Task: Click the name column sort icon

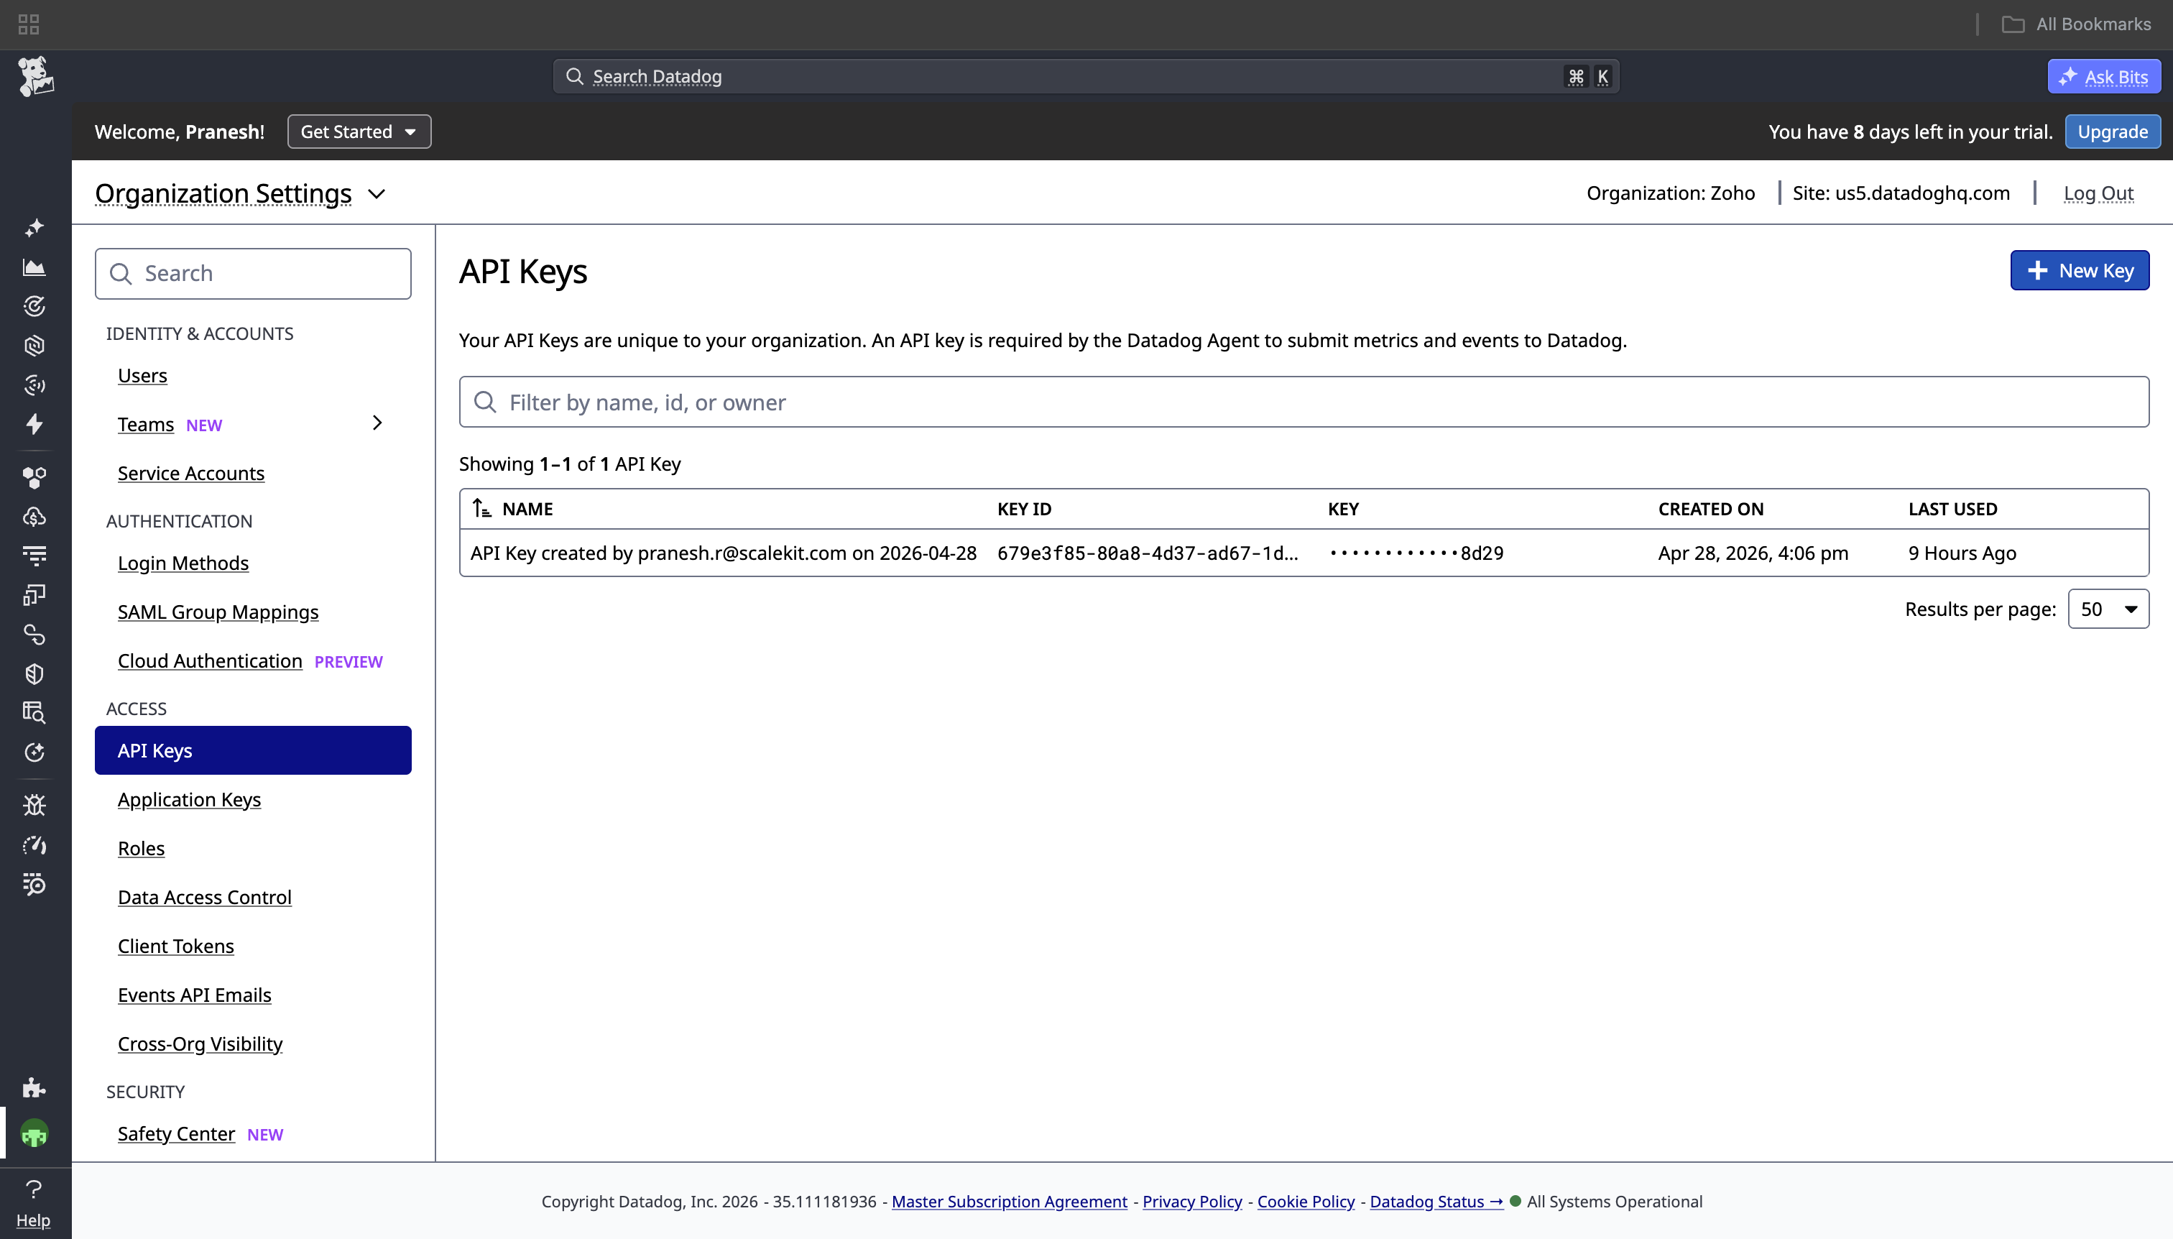Action: (x=481, y=508)
